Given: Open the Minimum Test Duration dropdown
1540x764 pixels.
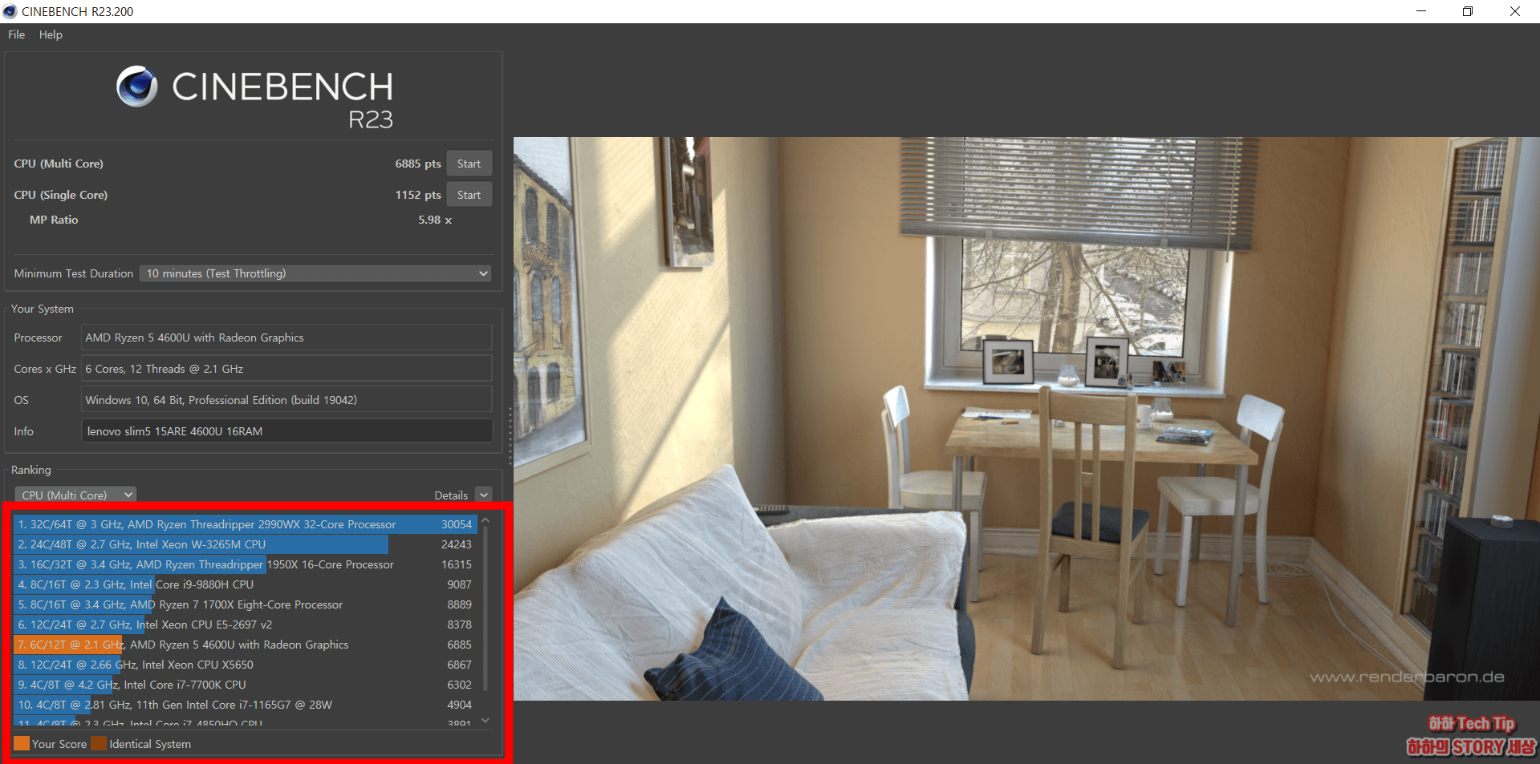Looking at the screenshot, I should click(x=315, y=273).
